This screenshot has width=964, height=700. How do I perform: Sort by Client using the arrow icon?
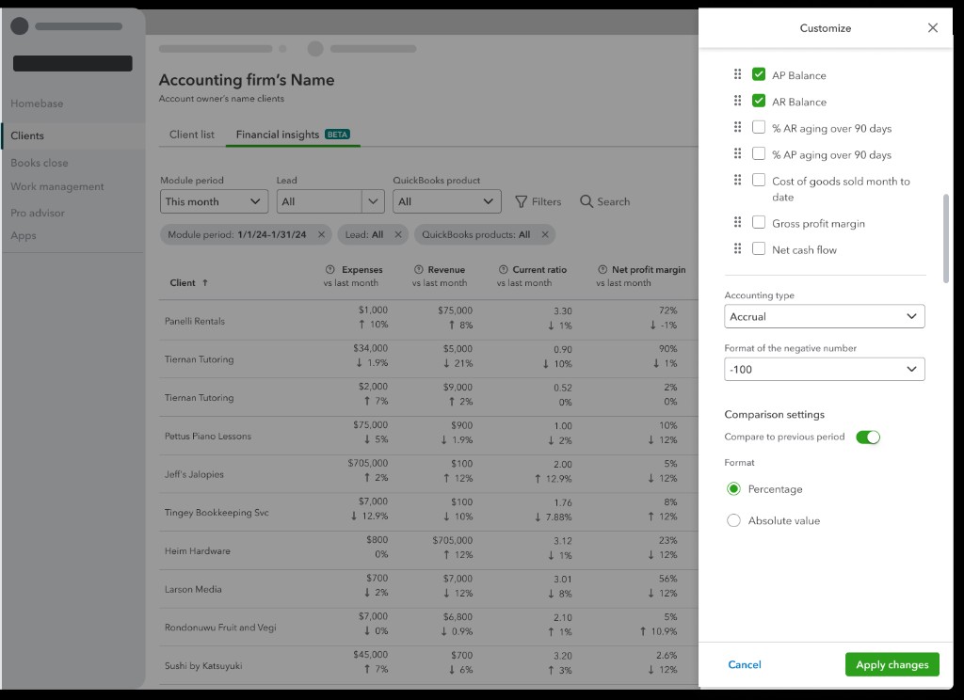point(204,282)
